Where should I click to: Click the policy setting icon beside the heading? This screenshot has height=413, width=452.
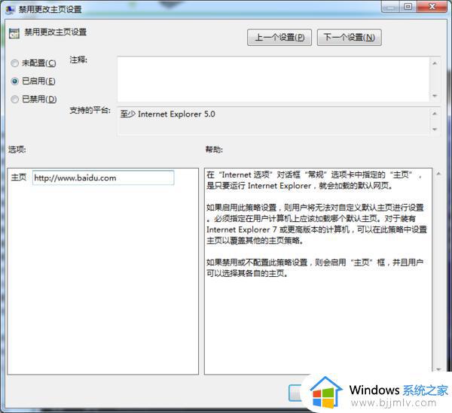13,34
